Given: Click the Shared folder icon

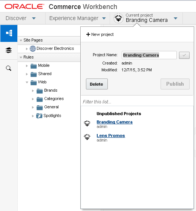Looking at the screenshot, I should [34, 74].
